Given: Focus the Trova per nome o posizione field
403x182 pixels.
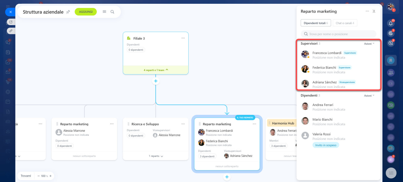Looking at the screenshot, I should coord(338,34).
